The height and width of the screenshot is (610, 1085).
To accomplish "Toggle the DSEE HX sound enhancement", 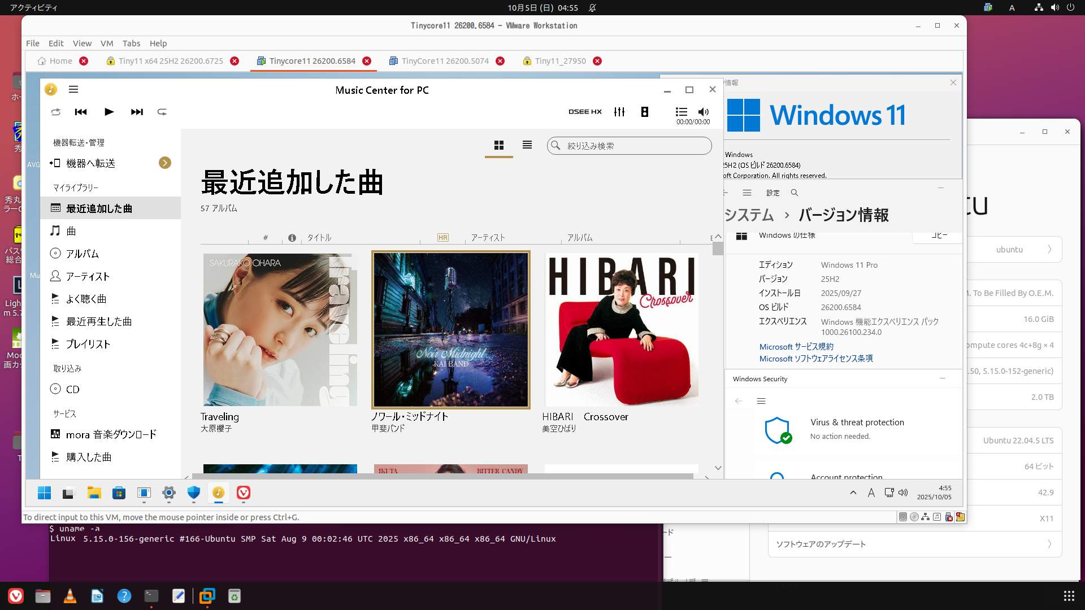I will click(x=585, y=112).
